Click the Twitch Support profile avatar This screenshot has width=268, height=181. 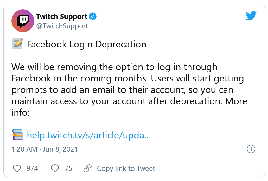[x=22, y=21]
